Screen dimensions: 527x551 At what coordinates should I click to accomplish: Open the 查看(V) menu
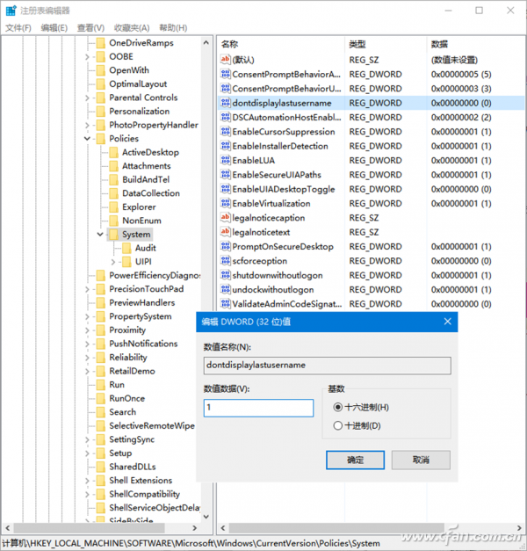[x=90, y=28]
